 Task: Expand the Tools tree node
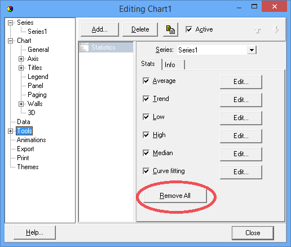(x=11, y=131)
